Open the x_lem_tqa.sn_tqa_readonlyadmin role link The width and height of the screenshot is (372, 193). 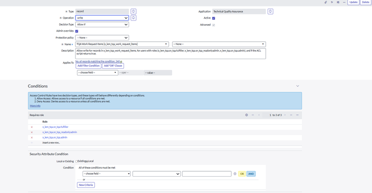point(60,132)
